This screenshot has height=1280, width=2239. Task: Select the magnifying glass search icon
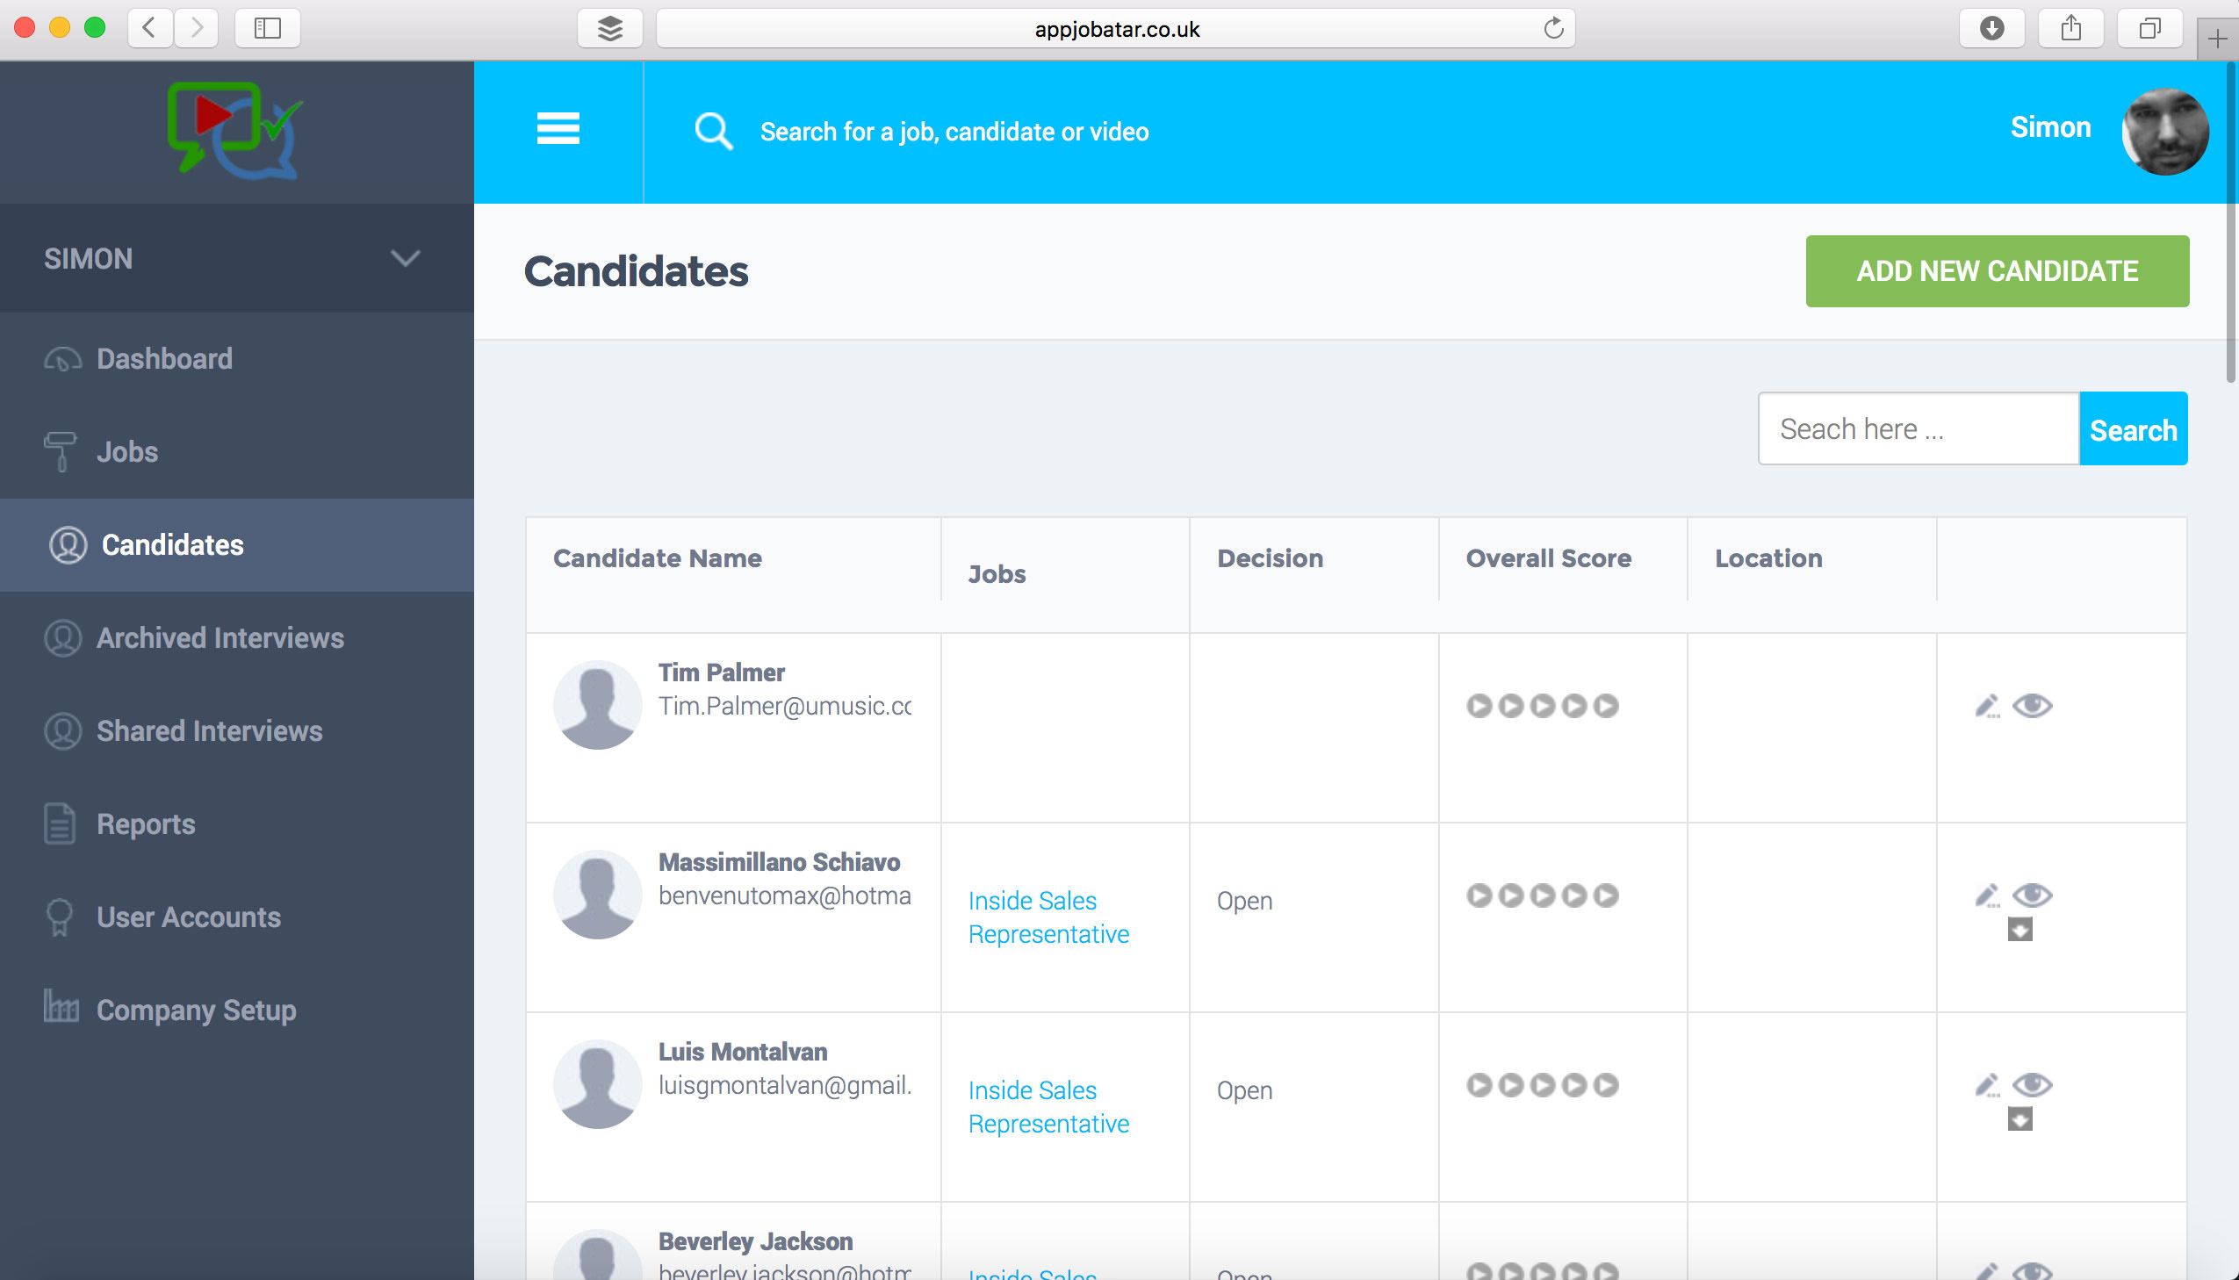(714, 130)
